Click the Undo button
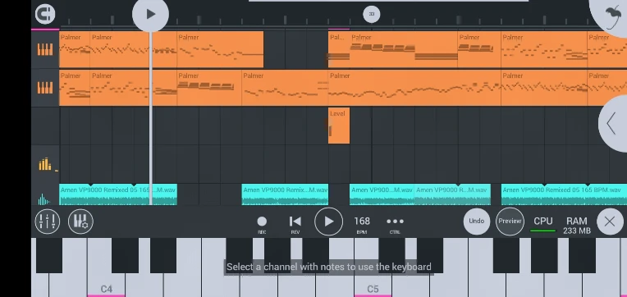This screenshot has height=297, width=627. (x=477, y=221)
